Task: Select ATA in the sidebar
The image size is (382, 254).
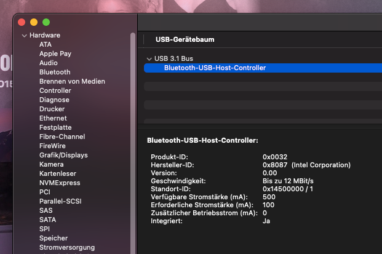Action: pos(46,44)
